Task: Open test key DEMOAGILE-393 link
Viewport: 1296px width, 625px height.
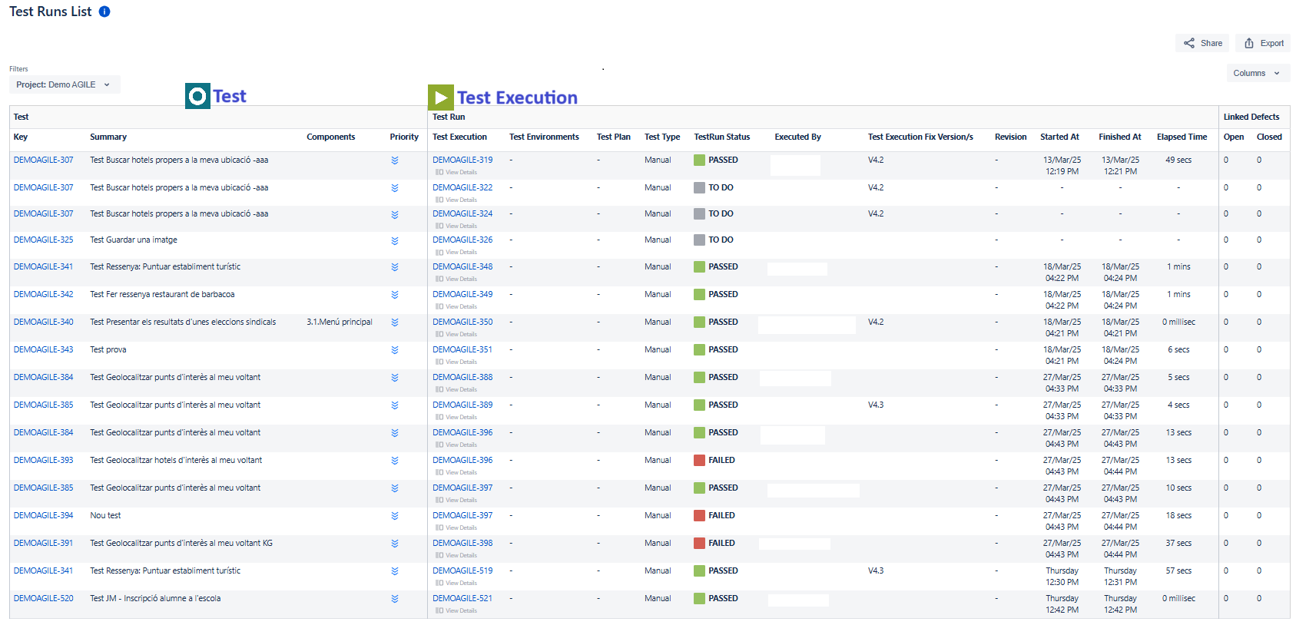Action: pyautogui.click(x=44, y=460)
